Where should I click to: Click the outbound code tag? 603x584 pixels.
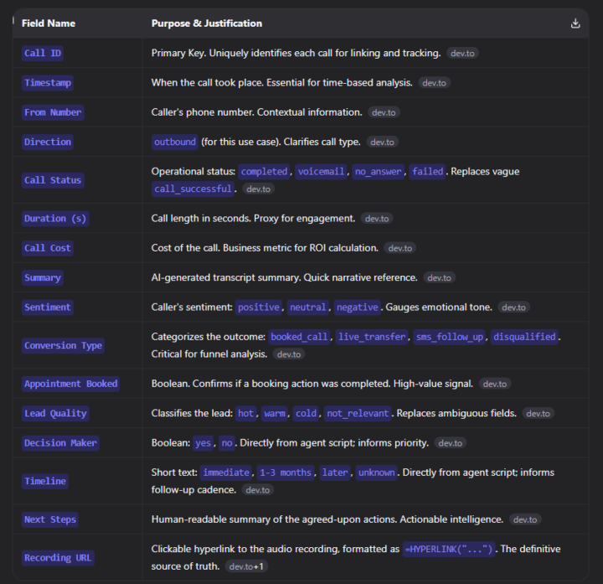175,142
